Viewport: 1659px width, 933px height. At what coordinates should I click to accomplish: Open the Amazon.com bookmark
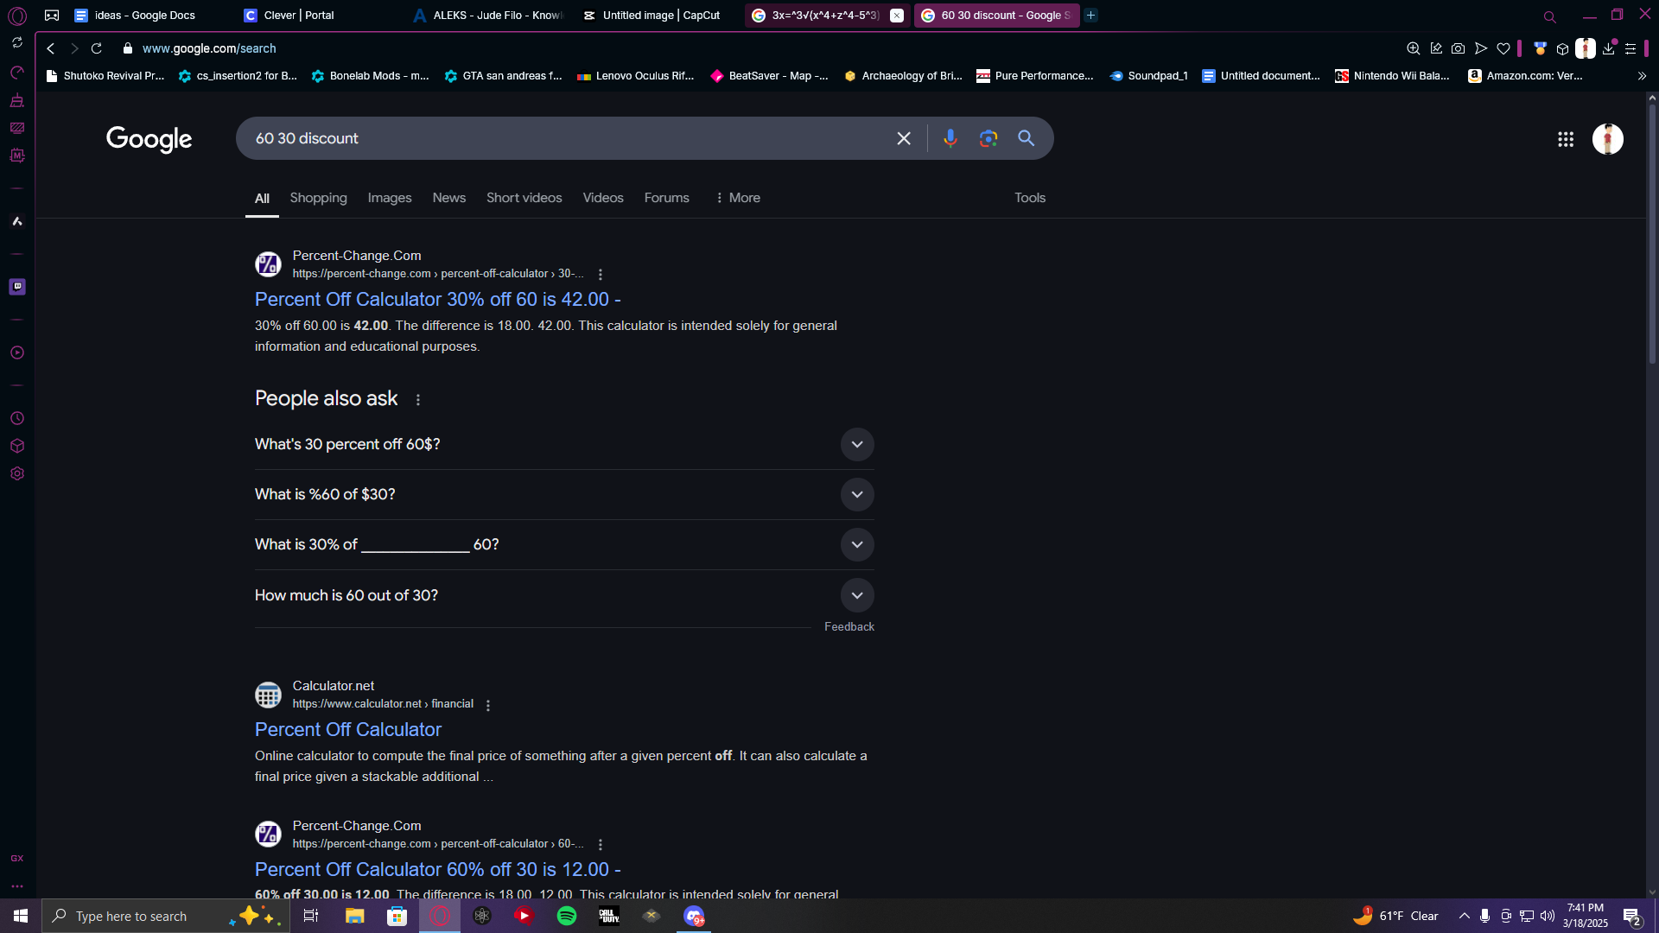point(1526,76)
